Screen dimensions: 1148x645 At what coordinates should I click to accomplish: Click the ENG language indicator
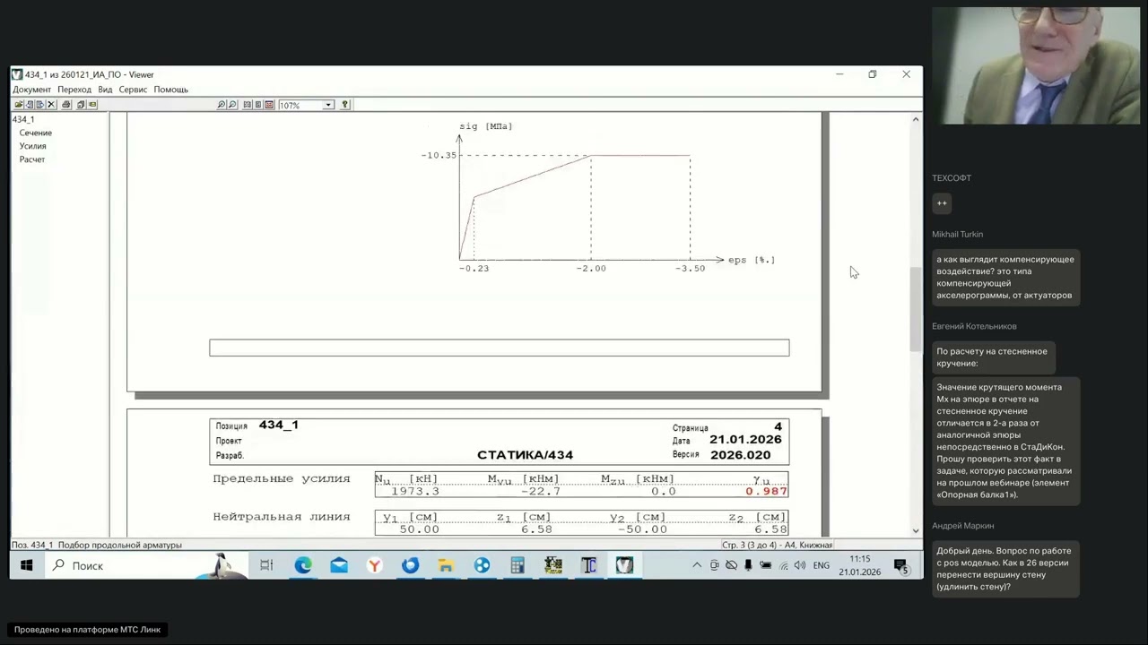(x=822, y=565)
